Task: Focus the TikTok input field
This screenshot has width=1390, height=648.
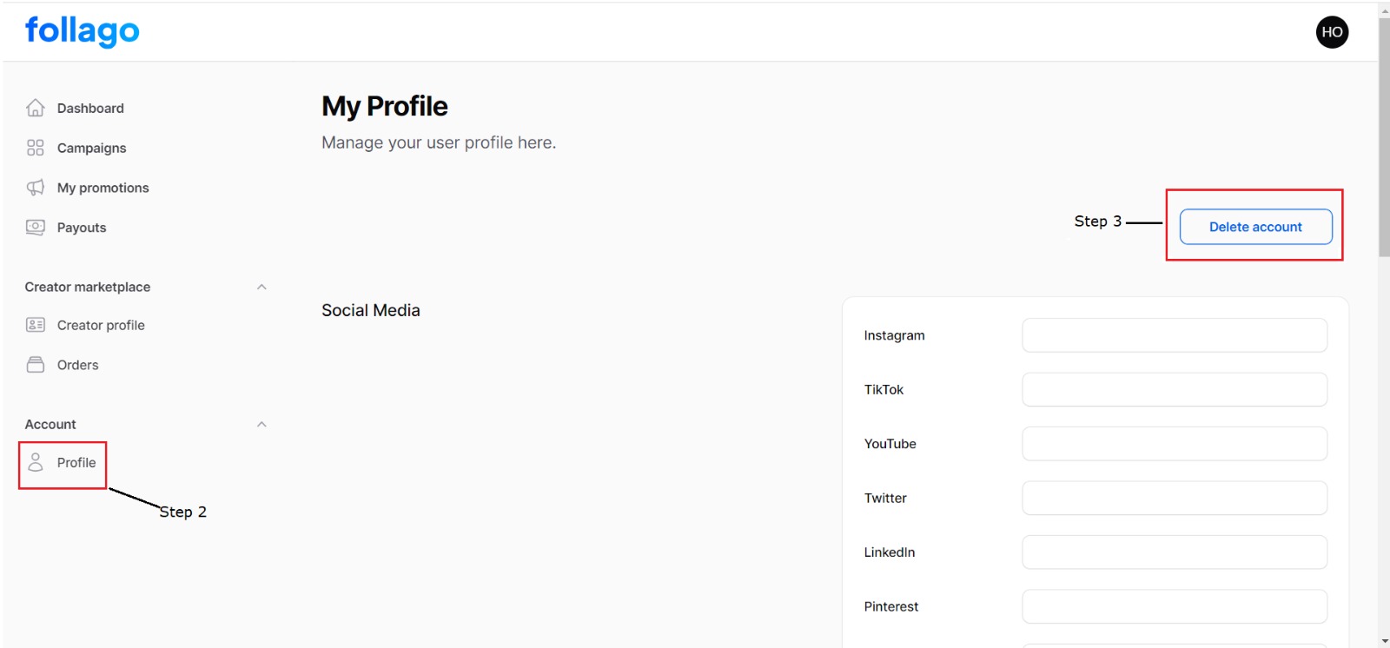Action: (1175, 389)
